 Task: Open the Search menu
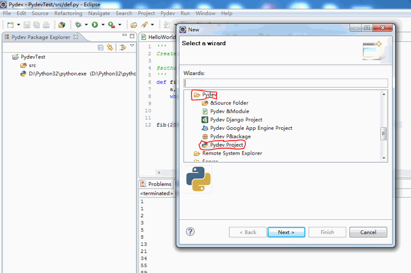124,13
